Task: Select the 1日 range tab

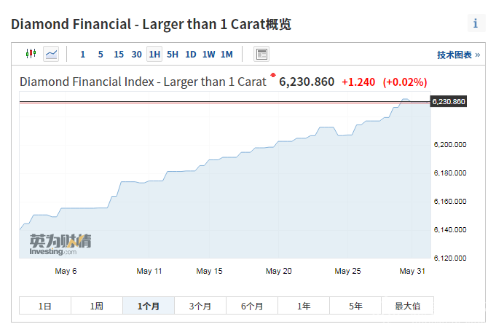Action: click(45, 307)
